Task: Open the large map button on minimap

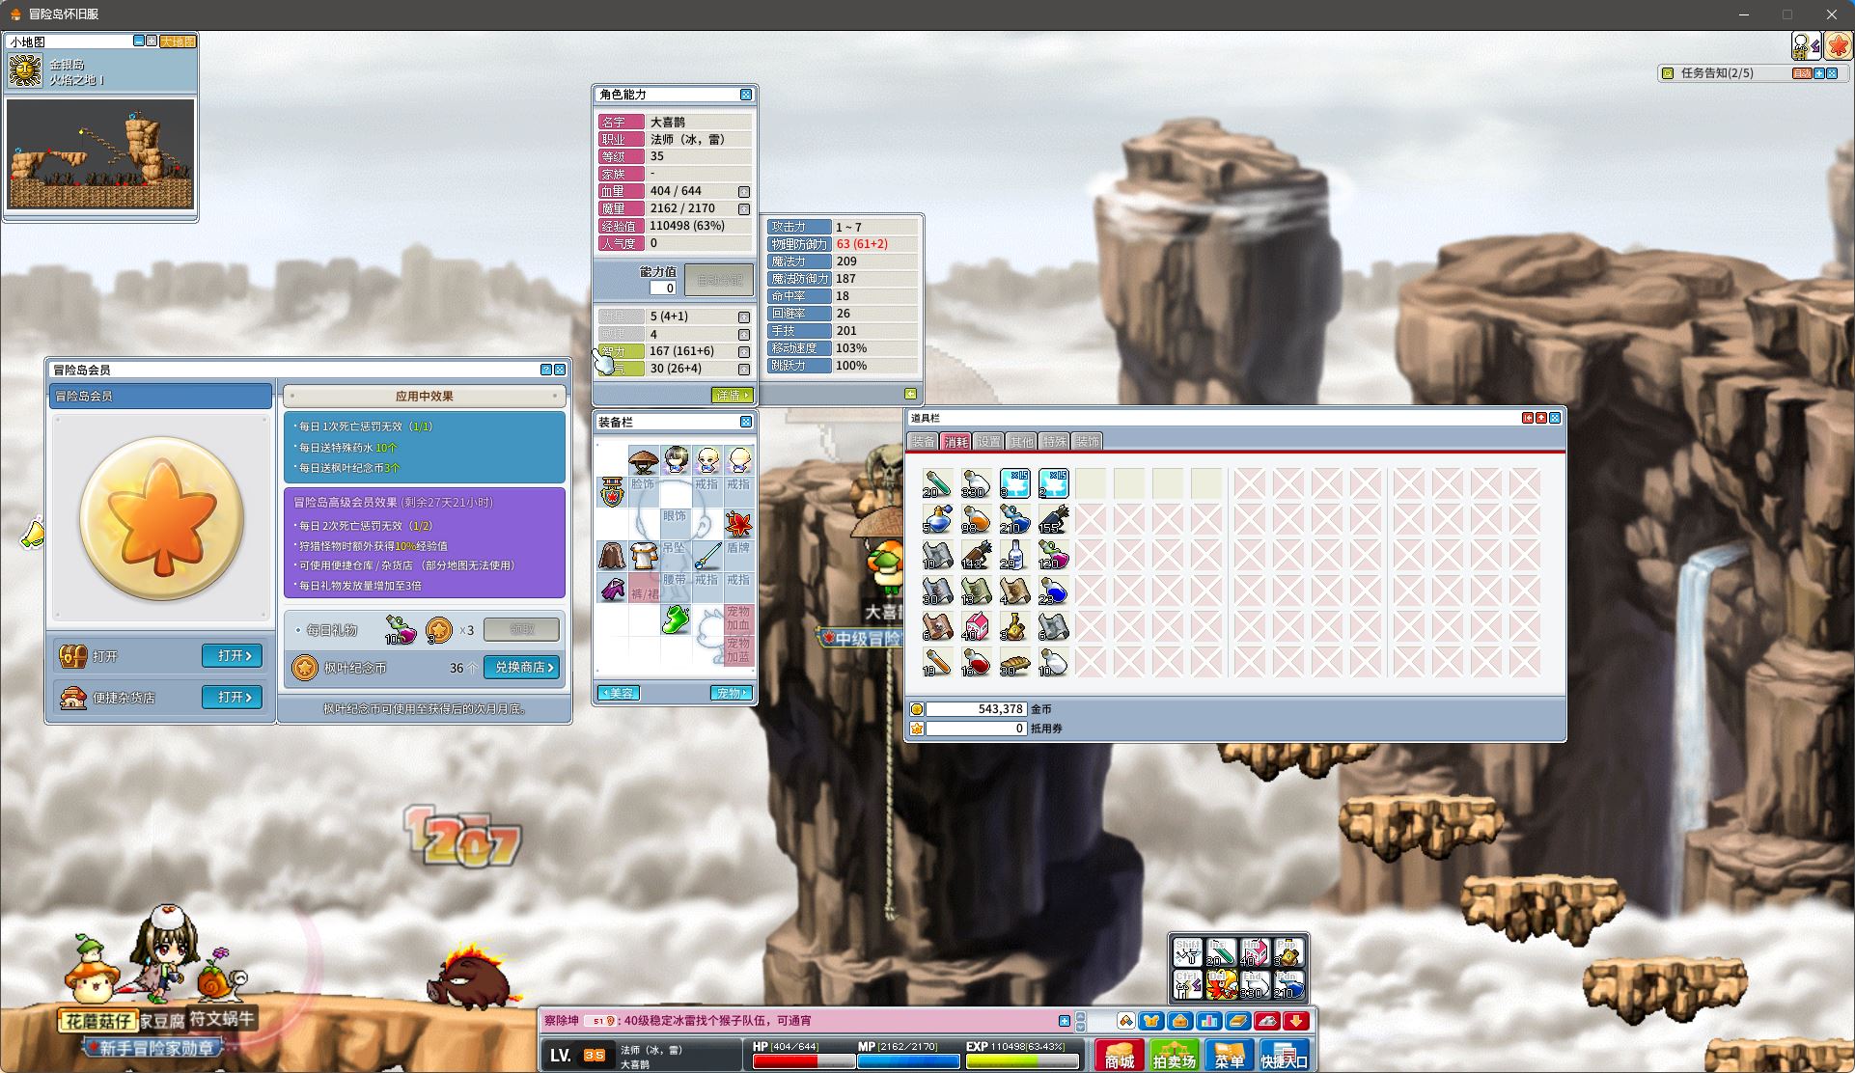Action: click(x=178, y=41)
